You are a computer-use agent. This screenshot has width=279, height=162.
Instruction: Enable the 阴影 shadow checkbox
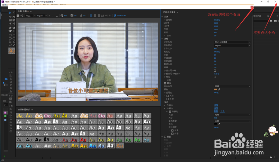pos(165,137)
